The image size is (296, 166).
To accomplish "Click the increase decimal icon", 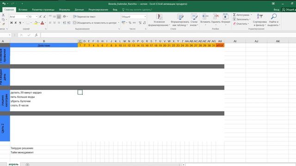I will [x=140, y=23].
